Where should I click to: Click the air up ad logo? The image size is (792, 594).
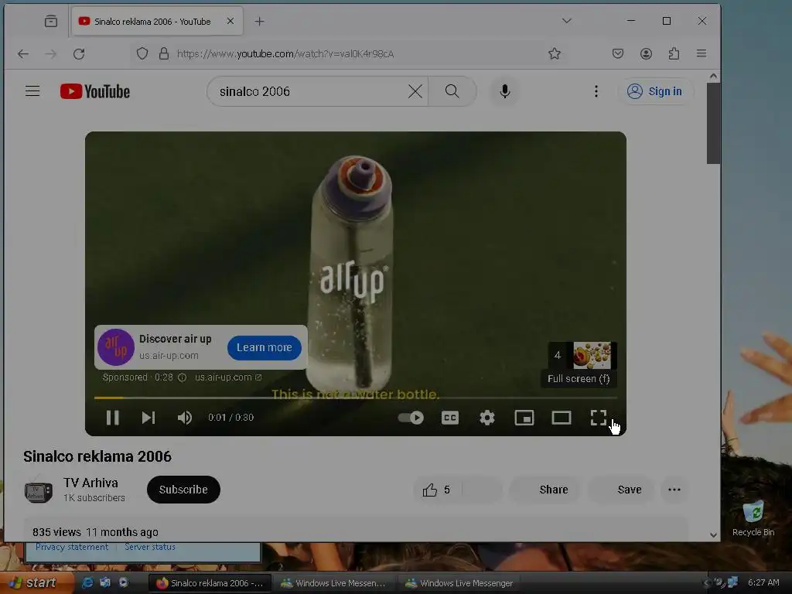pos(116,347)
